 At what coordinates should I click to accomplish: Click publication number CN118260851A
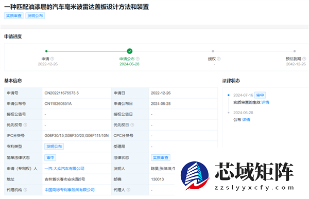click(58, 103)
